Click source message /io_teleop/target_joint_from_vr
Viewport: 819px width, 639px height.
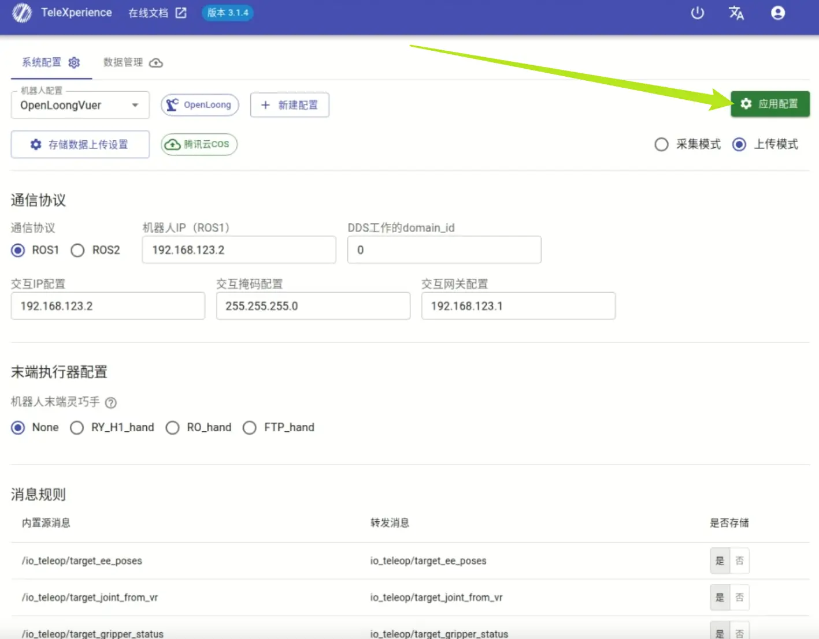point(90,597)
